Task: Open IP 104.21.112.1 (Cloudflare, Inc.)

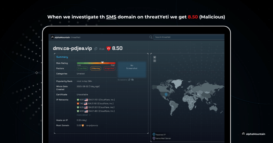Action: tap(101, 100)
